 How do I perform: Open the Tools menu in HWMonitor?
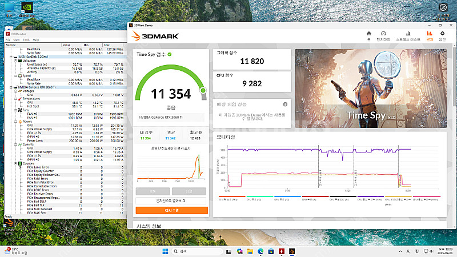click(26, 40)
